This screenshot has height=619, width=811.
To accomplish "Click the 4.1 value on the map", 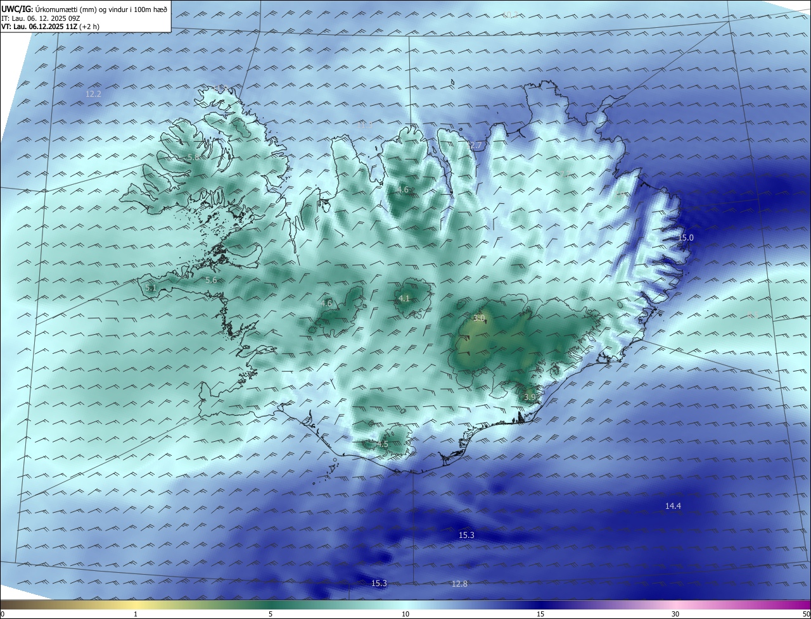I will [x=404, y=298].
